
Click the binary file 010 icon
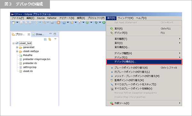point(52,22)
